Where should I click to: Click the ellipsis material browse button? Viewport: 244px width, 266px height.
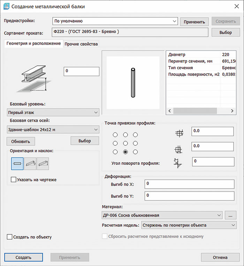[230, 215]
